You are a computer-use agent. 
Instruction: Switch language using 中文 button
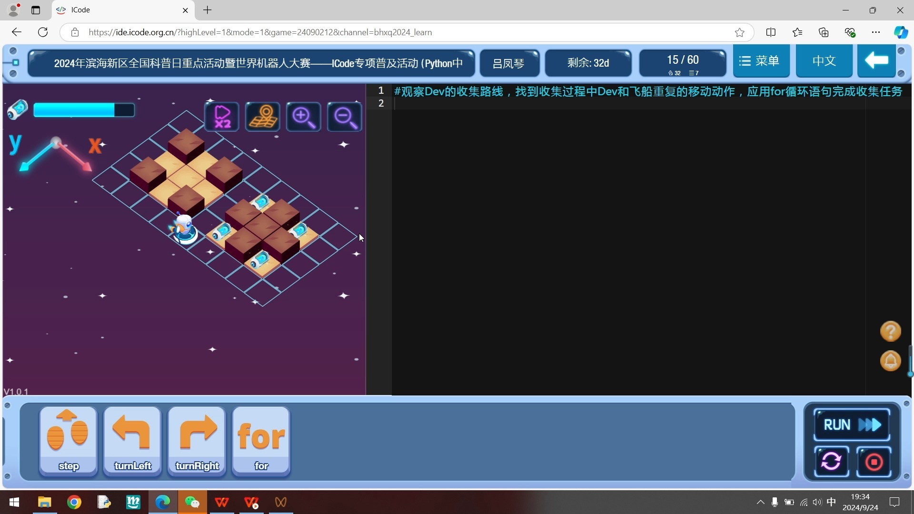pos(824,61)
